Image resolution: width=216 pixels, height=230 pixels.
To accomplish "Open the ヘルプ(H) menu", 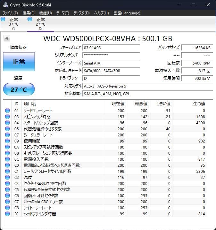I will (x=102, y=13).
